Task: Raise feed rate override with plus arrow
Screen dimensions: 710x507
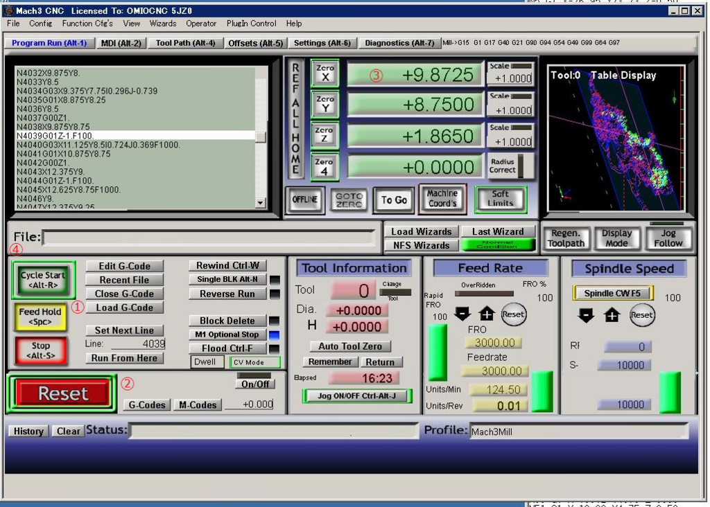Action: pyautogui.click(x=487, y=314)
